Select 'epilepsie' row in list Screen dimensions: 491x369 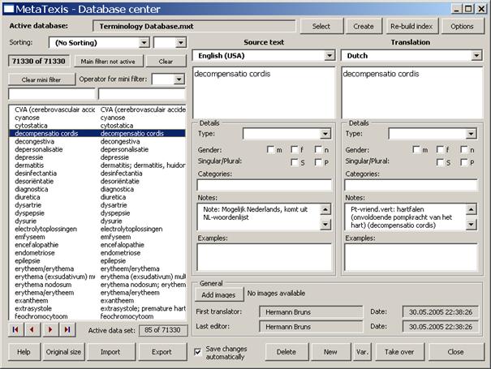coord(97,260)
